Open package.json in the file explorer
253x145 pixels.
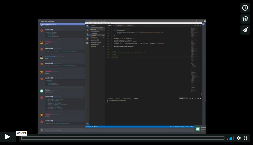click(x=95, y=44)
